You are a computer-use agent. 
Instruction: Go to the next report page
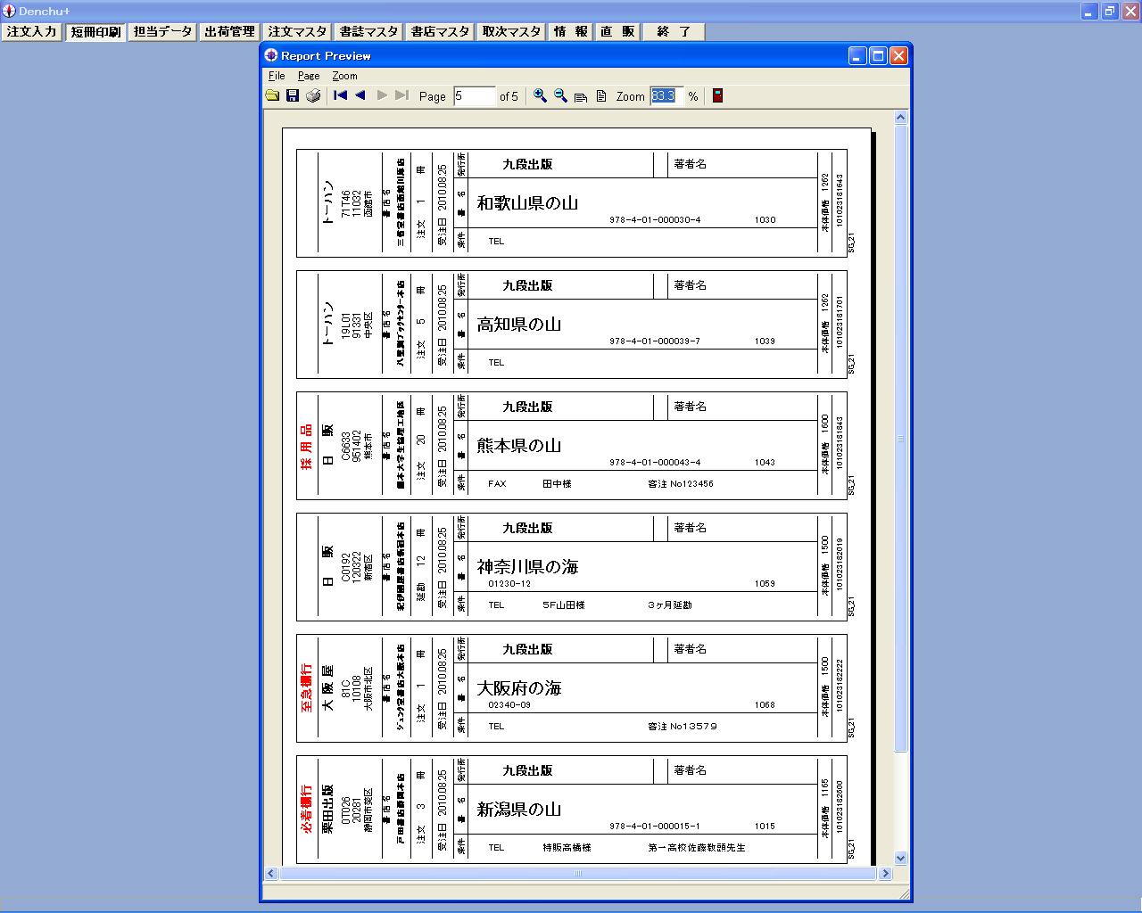click(x=382, y=95)
